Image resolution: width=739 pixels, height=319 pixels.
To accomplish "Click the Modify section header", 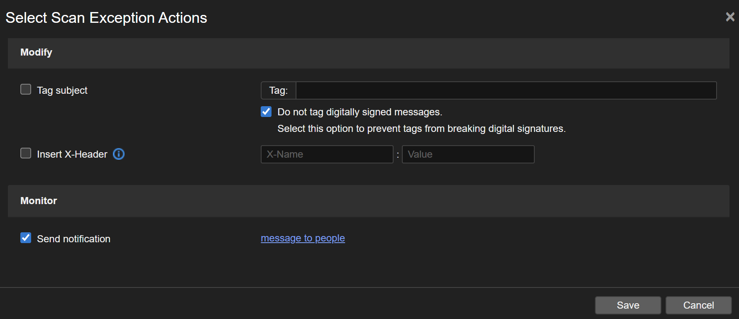I will point(37,52).
